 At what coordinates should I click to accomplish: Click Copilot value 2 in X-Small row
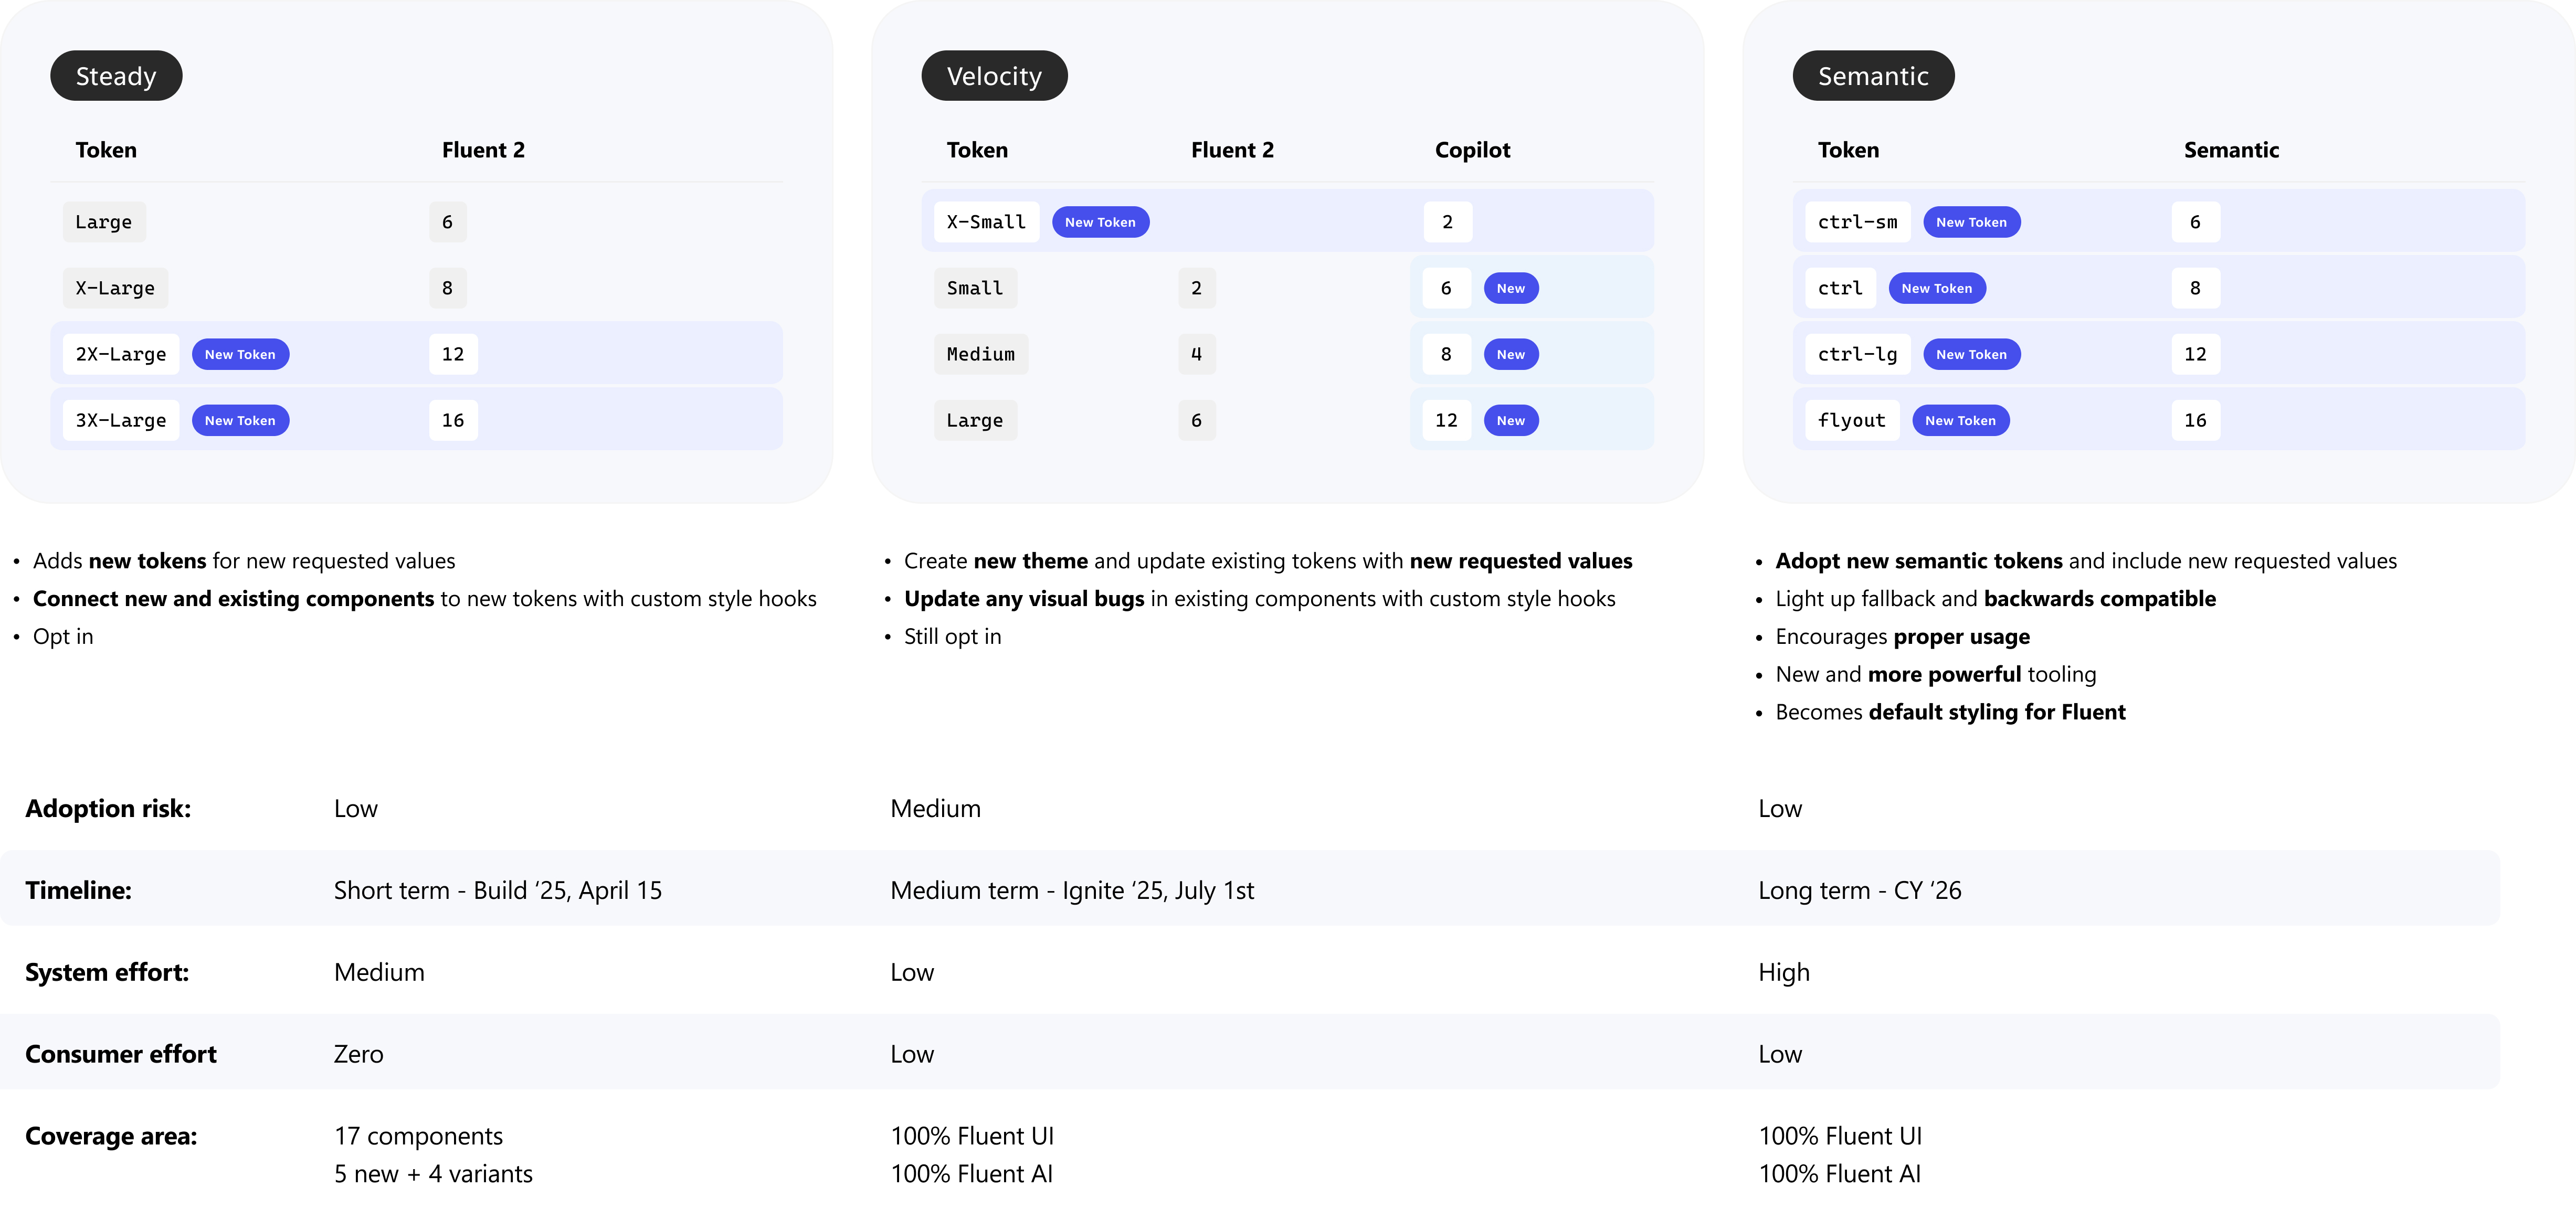click(x=1447, y=222)
